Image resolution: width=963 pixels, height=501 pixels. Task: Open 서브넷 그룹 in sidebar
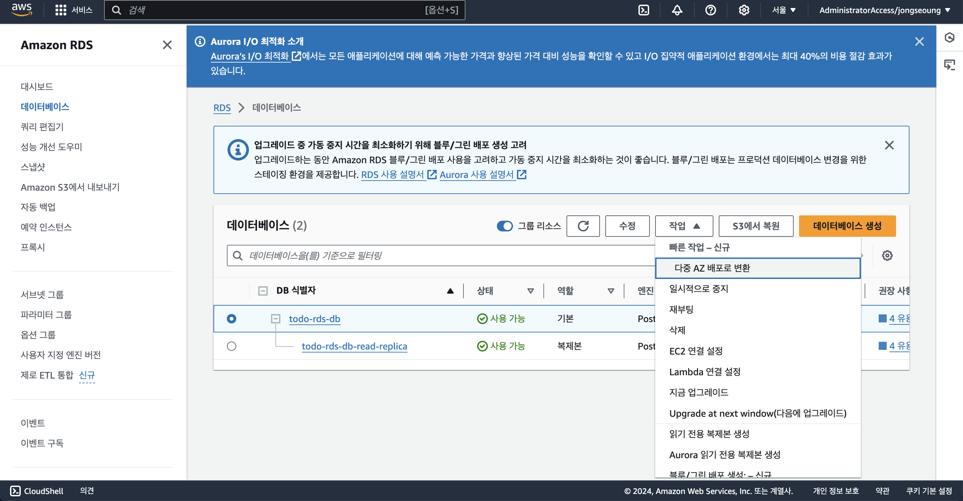[42, 295]
